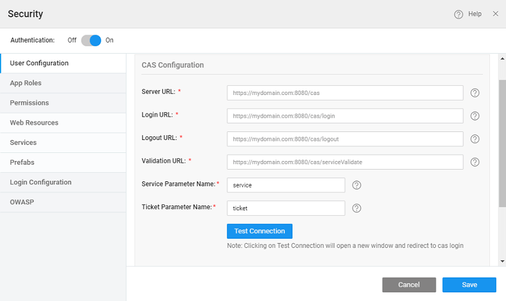This screenshot has width=506, height=301.
Task: Focus the Server URL input field
Action: (344, 93)
